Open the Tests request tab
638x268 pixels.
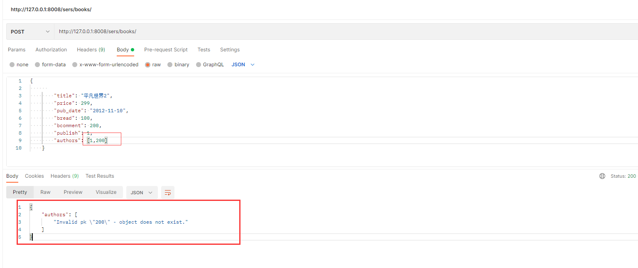[x=204, y=50]
